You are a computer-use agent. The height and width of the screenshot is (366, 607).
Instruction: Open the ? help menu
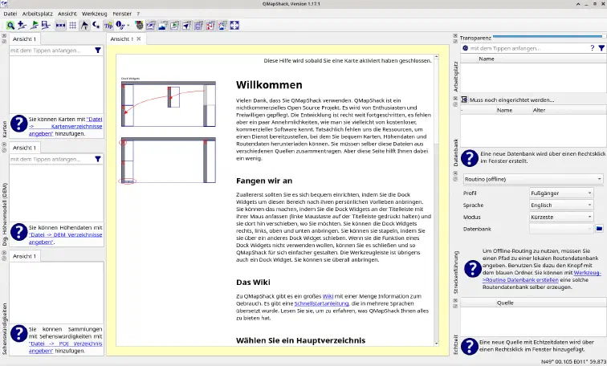point(138,14)
